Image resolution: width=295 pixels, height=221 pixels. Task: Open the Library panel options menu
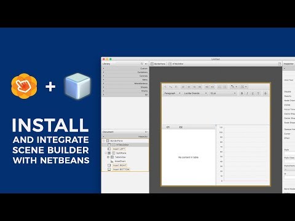coord(146,64)
